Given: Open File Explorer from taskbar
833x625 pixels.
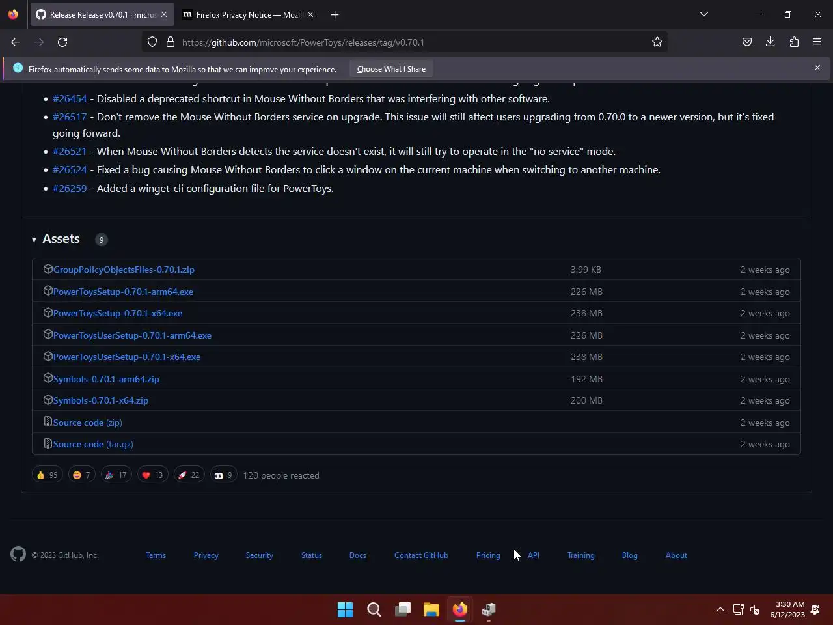Looking at the screenshot, I should click(x=431, y=609).
